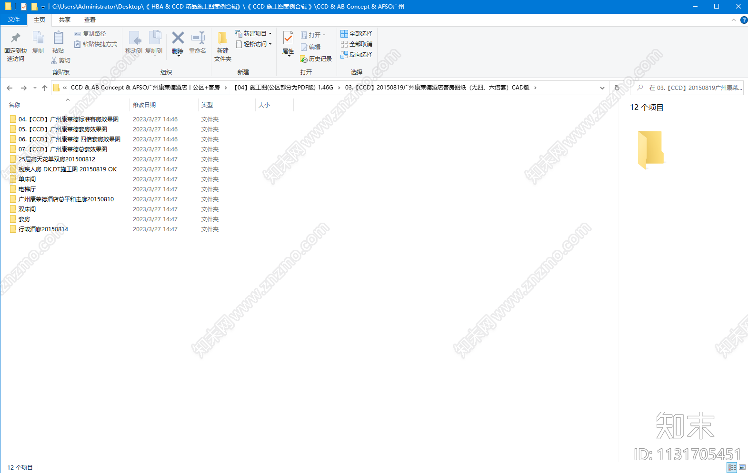Open Properties with the checkmark icon
748x473 pixels.
pyautogui.click(x=288, y=38)
